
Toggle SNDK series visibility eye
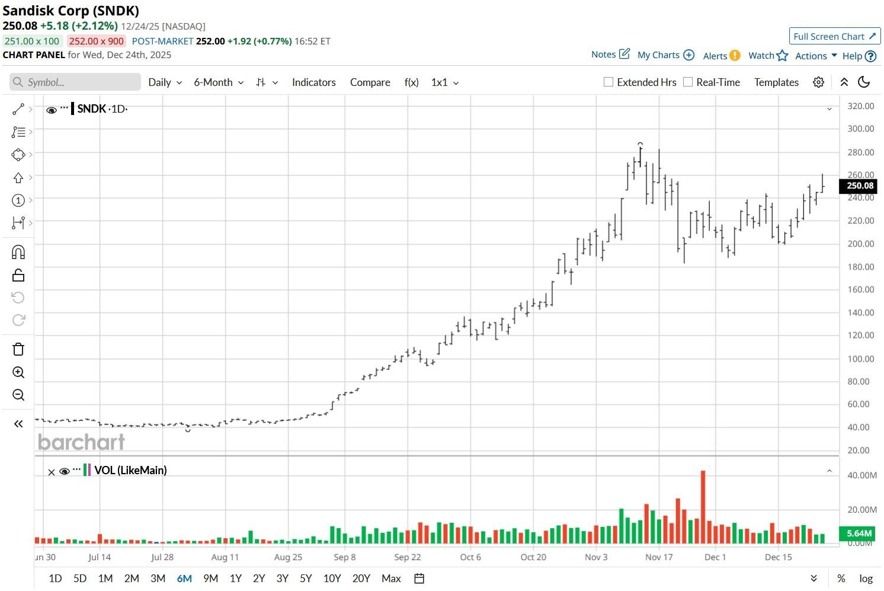pos(52,110)
